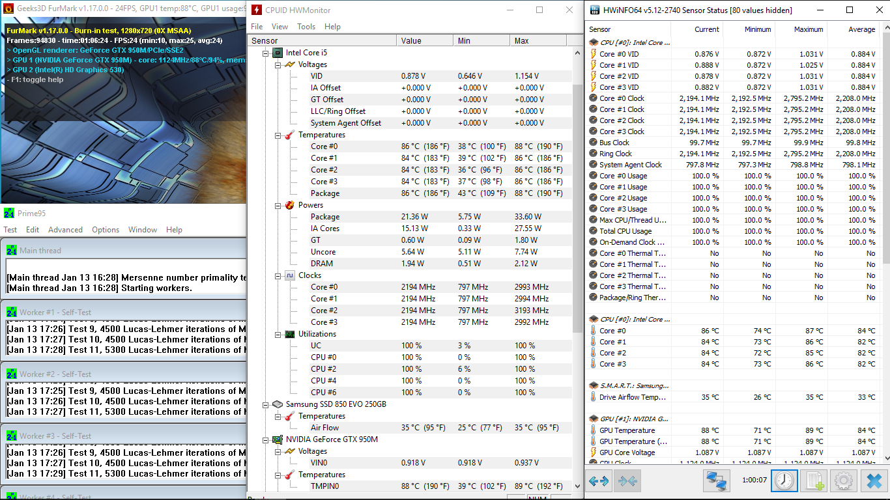The width and height of the screenshot is (890, 500).
Task: Open the Edit menu in Prime95
Action: click(33, 230)
